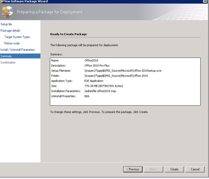Click the package name Office2010
Viewport: 209px width, 179px height.
click(91, 61)
